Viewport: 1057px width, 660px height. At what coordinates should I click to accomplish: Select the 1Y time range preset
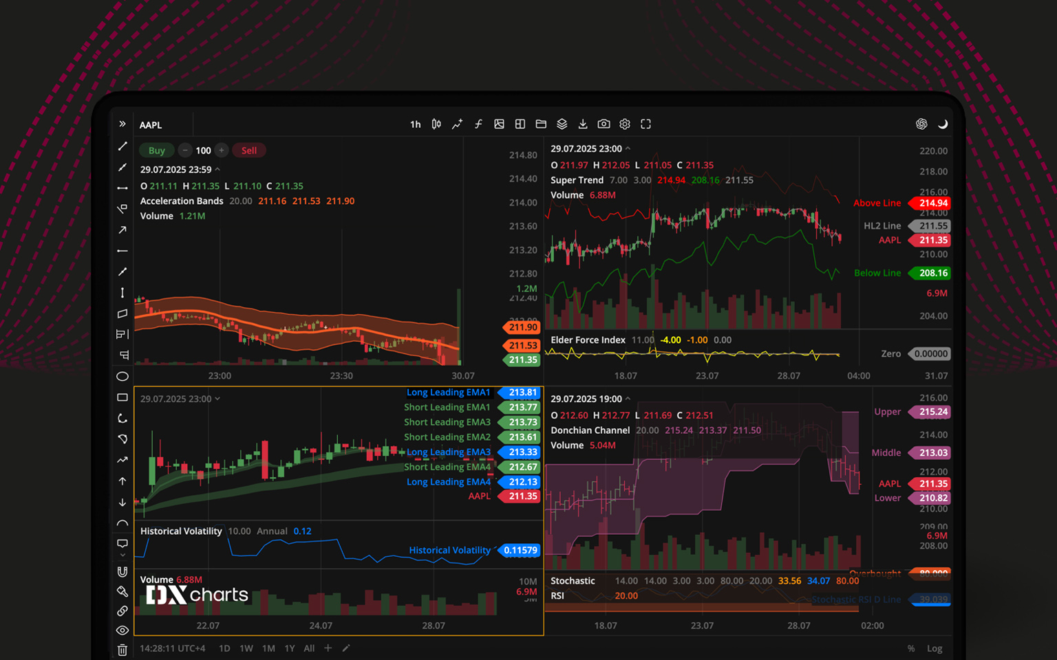pos(290,648)
